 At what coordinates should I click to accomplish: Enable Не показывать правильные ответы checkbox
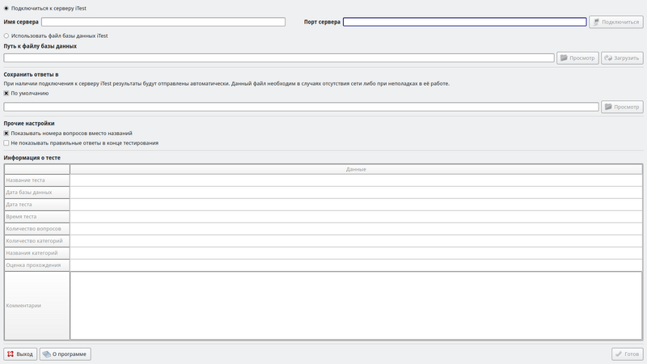click(7, 143)
